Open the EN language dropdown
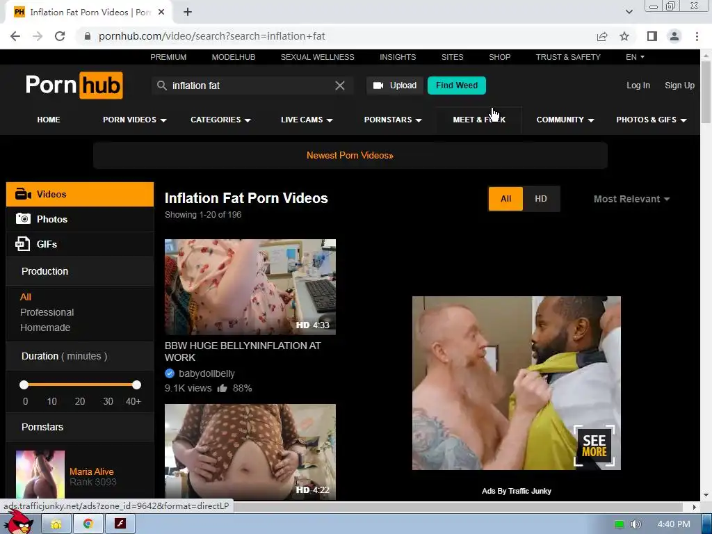Image resolution: width=712 pixels, height=534 pixels. pyautogui.click(x=635, y=57)
